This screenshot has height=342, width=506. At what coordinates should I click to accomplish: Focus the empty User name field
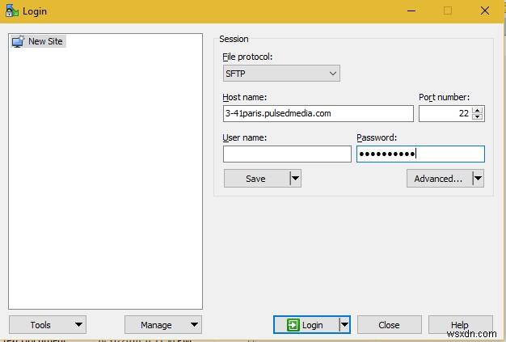click(287, 154)
